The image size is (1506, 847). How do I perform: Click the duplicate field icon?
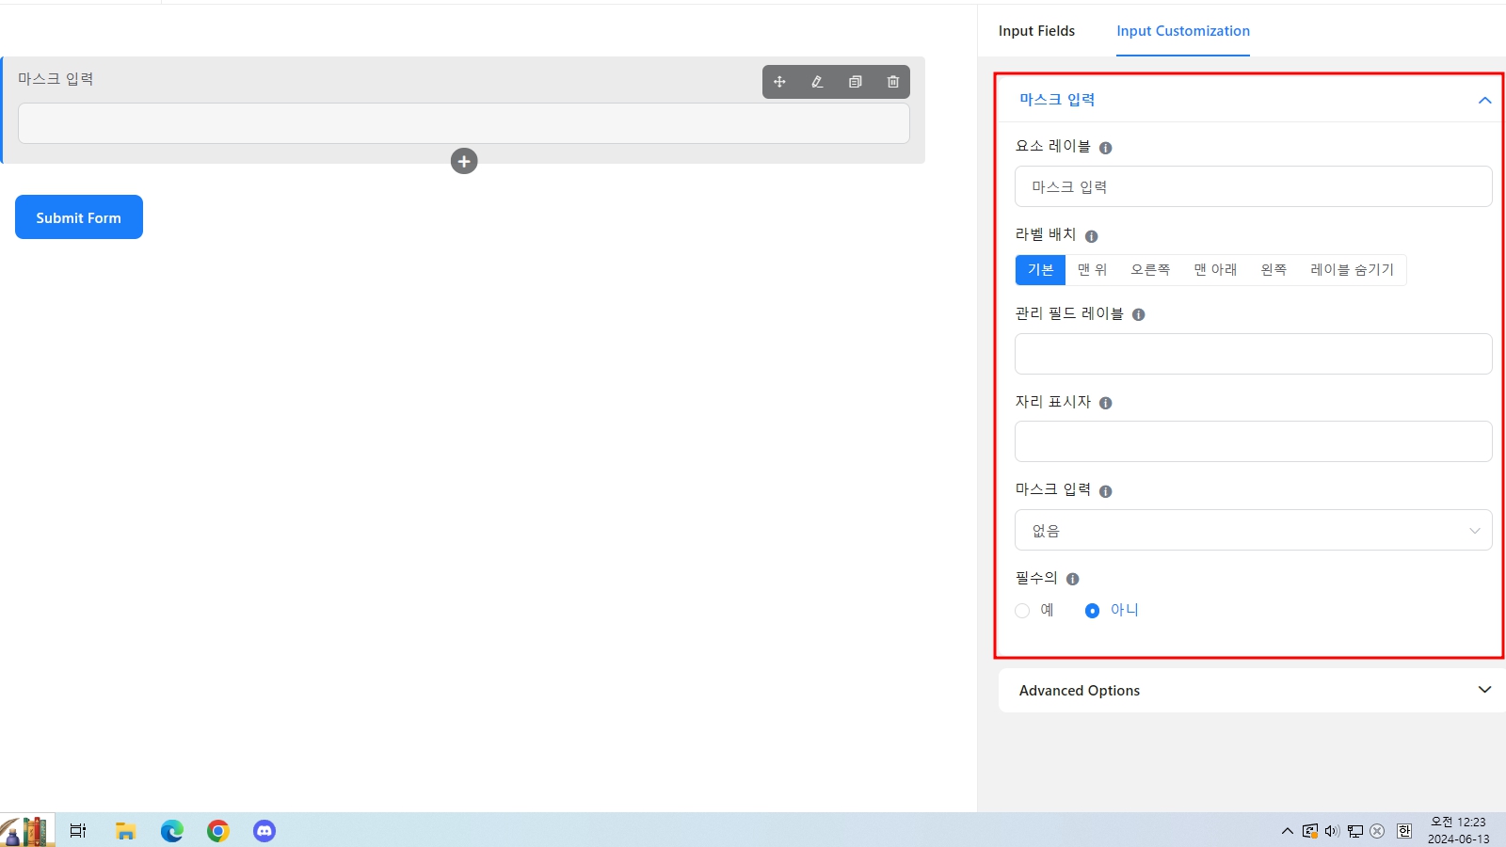point(855,82)
